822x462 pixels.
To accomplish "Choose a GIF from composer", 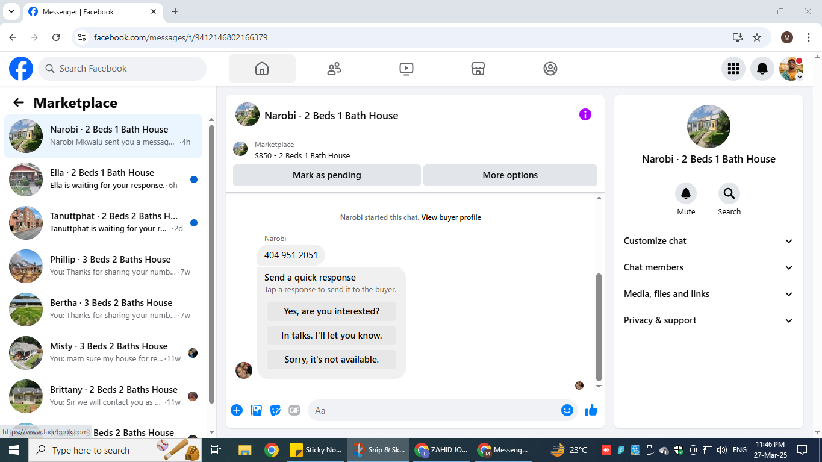I will click(x=294, y=410).
